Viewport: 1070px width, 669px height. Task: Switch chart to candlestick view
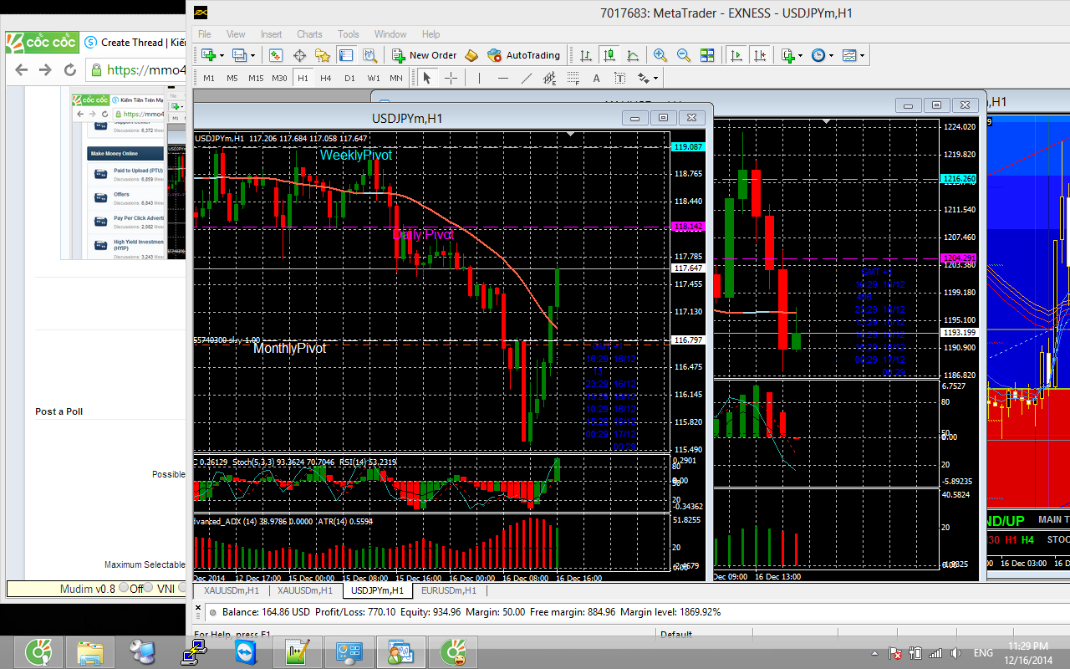[610, 55]
